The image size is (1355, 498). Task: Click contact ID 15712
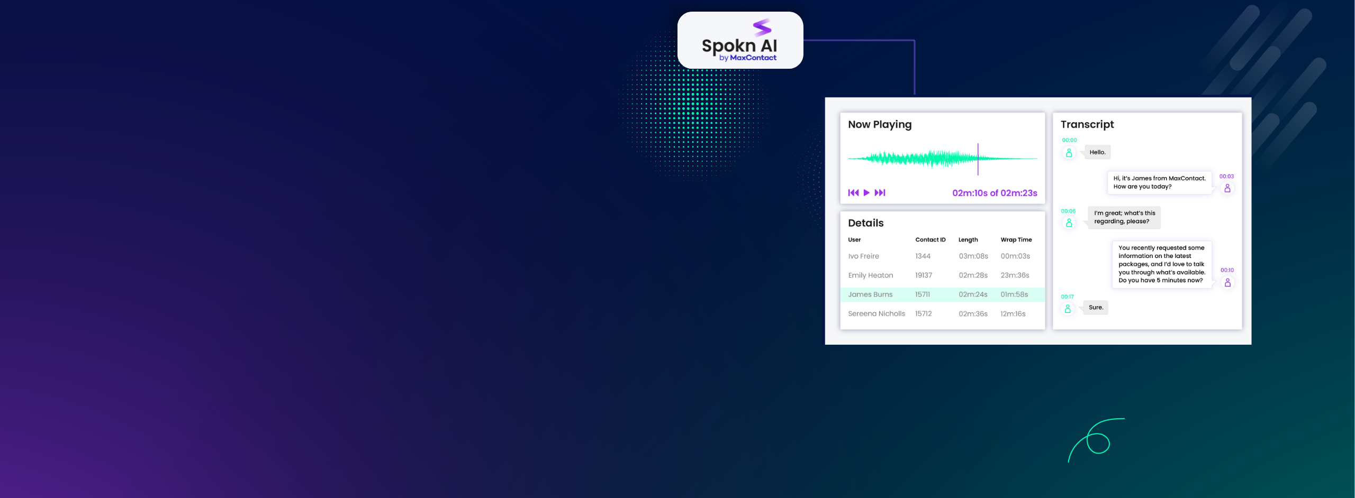[923, 313]
